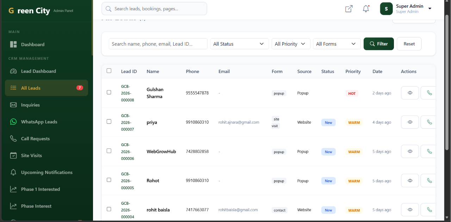
Task: Check the box for lead Rohot
Action: click(109, 180)
